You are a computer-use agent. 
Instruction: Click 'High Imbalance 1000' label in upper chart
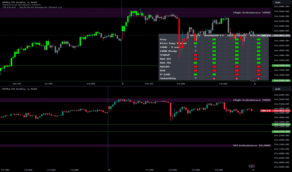tap(252, 13)
